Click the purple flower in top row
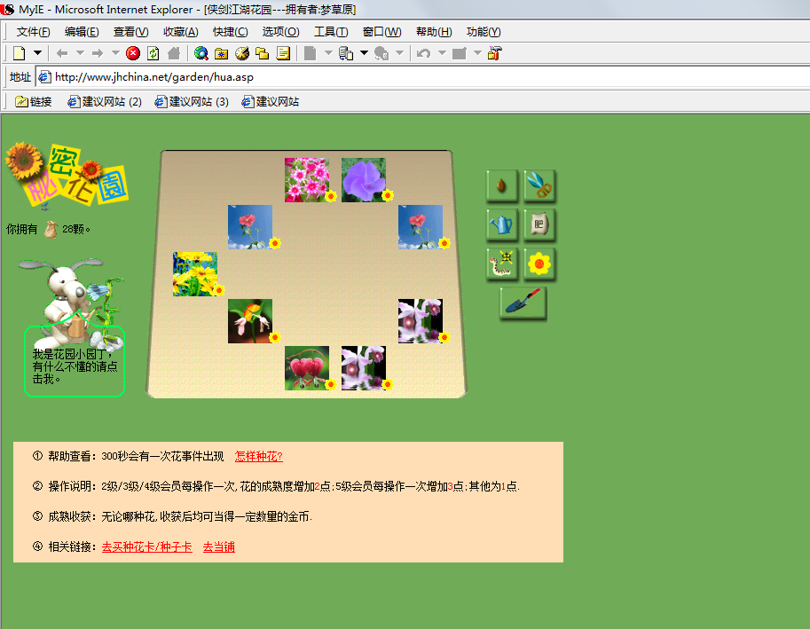 pos(364,180)
